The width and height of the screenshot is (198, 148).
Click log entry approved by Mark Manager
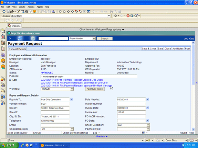[x=76, y=86]
